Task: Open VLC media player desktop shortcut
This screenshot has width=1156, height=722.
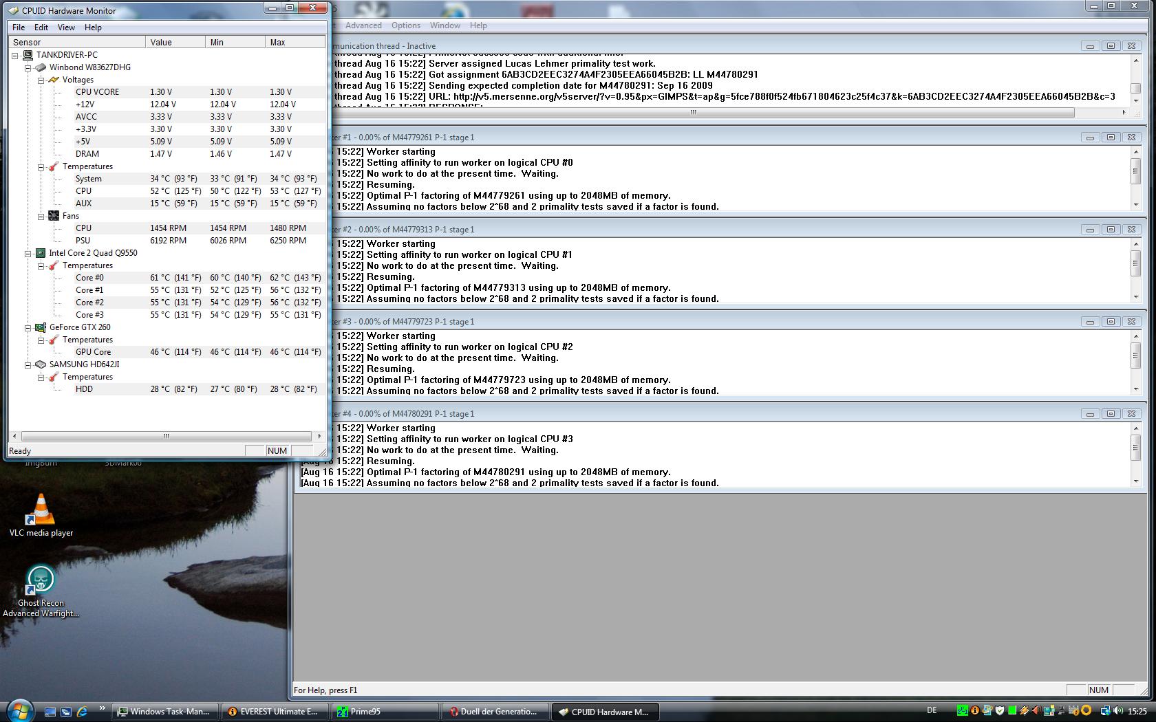Action: 41,516
